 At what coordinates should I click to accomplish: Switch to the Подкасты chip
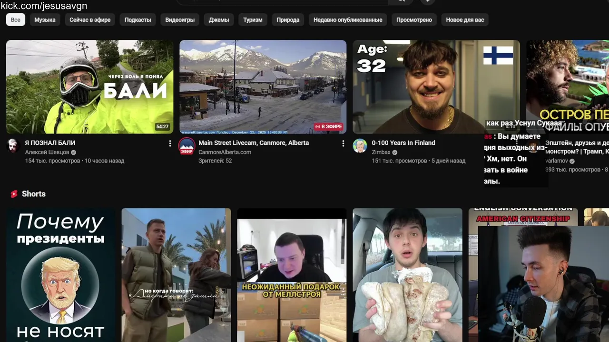(138, 20)
